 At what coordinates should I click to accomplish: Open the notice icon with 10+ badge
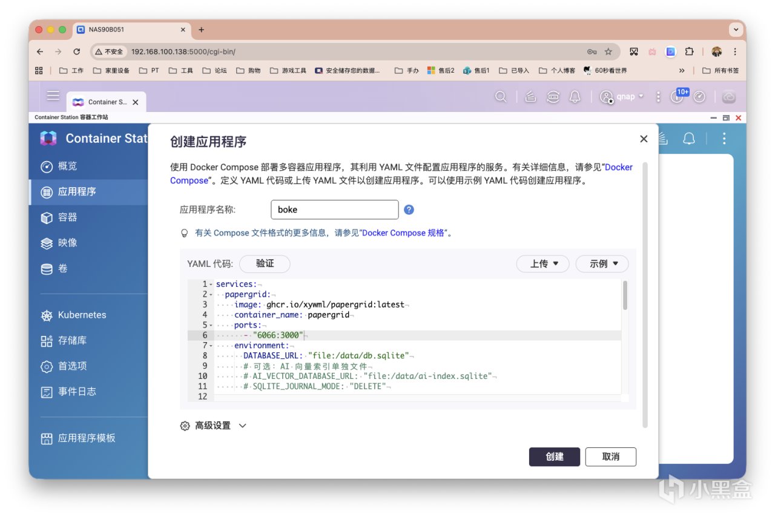click(677, 96)
